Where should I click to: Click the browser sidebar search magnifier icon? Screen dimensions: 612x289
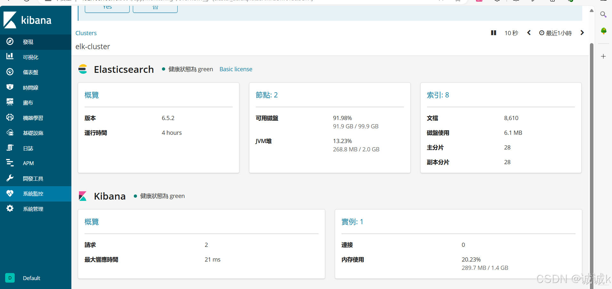pyautogui.click(x=603, y=14)
